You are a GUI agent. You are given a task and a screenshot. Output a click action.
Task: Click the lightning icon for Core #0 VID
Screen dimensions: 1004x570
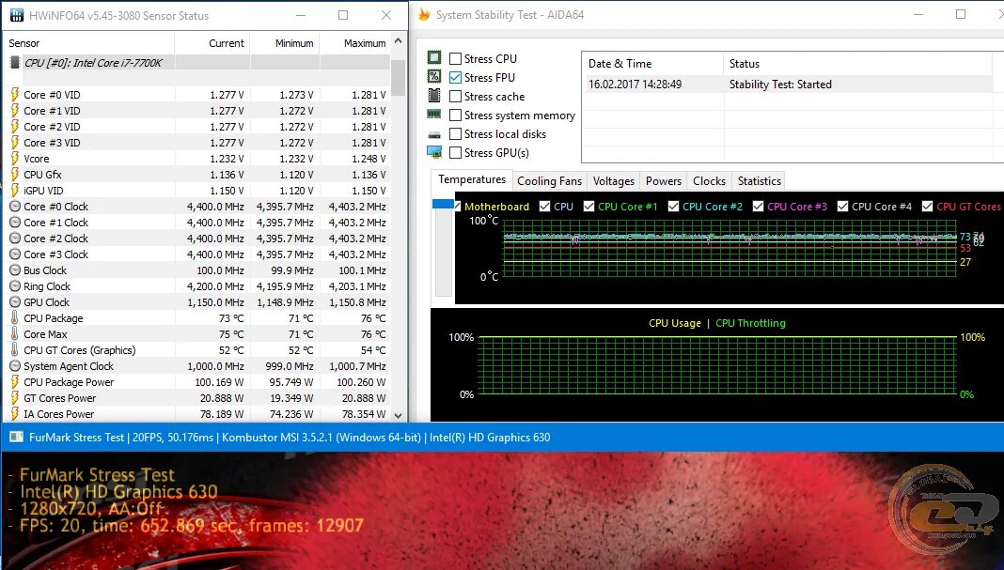[x=15, y=95]
